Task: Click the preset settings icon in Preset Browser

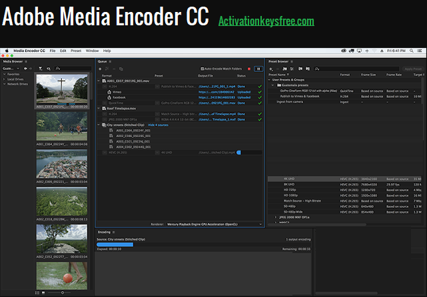Action: (x=292, y=69)
